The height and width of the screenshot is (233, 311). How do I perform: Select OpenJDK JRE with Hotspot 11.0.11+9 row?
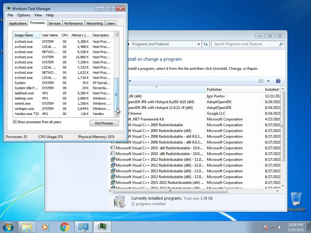tap(204, 108)
